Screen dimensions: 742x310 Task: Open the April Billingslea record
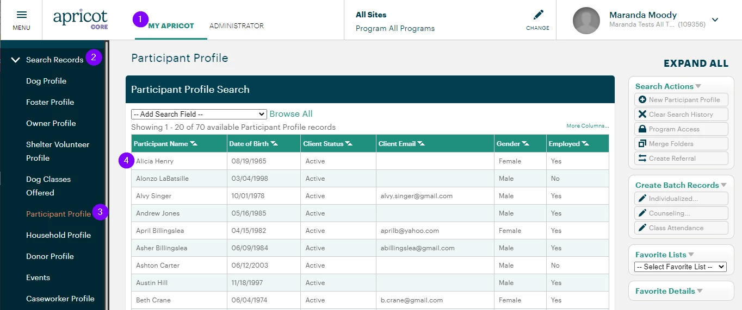click(x=160, y=231)
